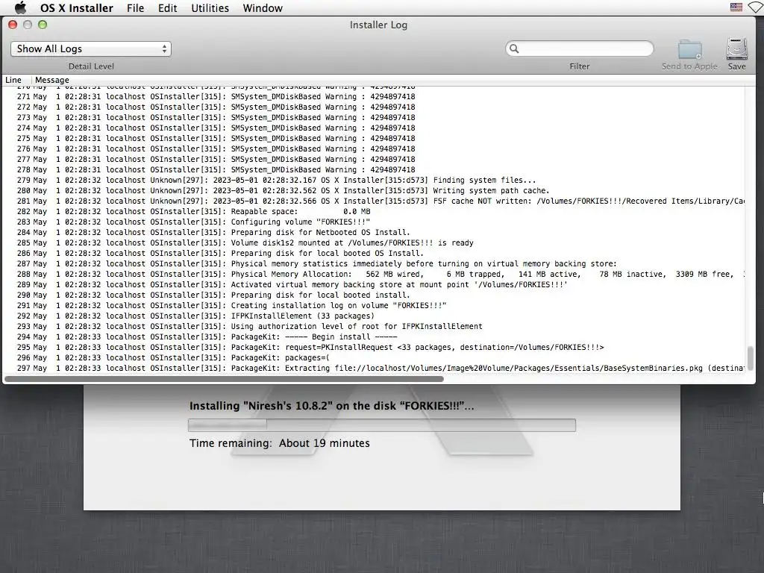The height and width of the screenshot is (573, 764).
Task: Select log line 289 'Activated virtual memory backing store'
Action: pos(375,284)
